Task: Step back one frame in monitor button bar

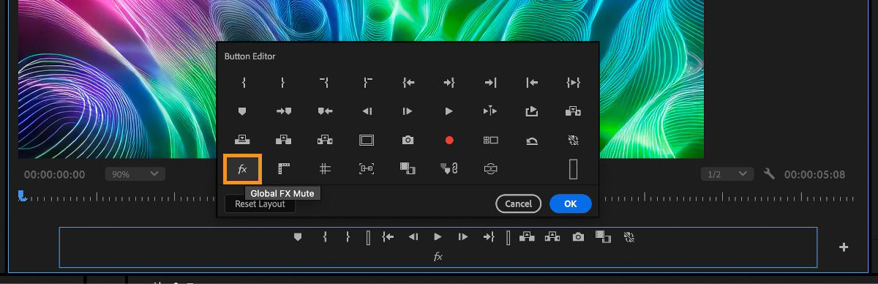Action: coord(413,236)
